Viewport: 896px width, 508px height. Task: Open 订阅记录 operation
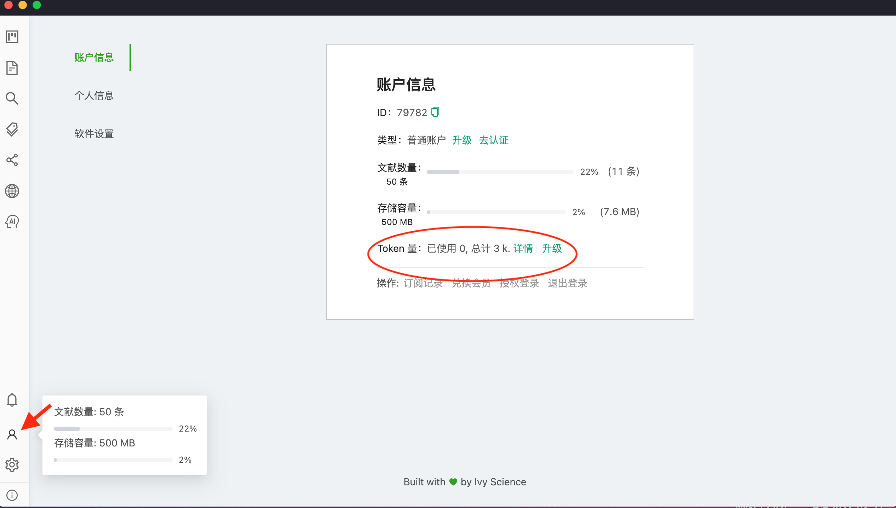pos(423,283)
